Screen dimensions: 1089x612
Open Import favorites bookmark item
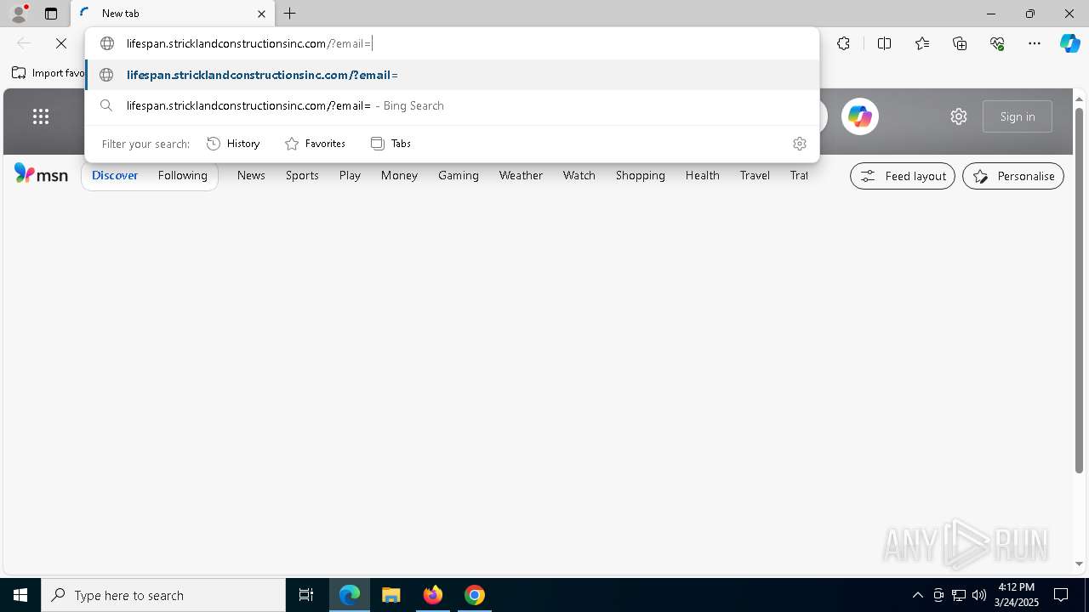point(48,73)
